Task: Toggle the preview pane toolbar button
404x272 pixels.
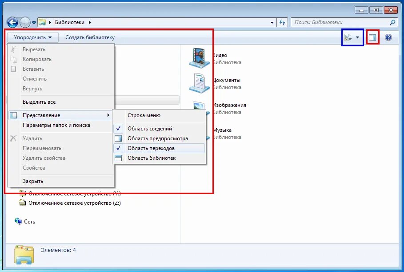Action: [372, 37]
